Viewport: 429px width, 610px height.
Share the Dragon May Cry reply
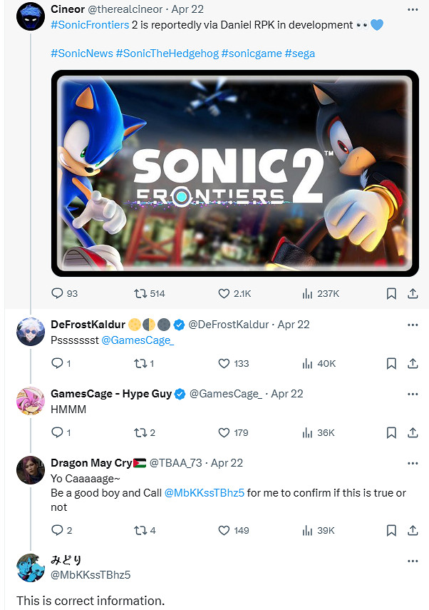[x=413, y=530]
